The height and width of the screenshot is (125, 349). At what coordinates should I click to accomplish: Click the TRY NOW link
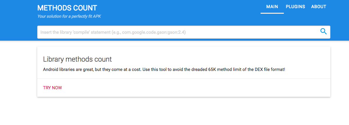point(52,88)
